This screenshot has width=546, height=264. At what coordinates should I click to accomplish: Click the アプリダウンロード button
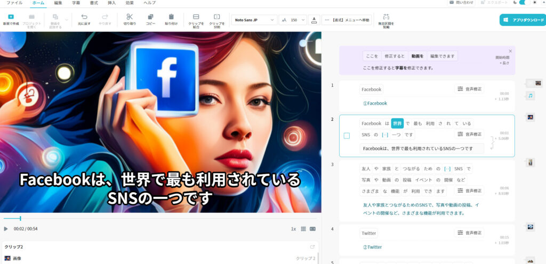(x=523, y=20)
